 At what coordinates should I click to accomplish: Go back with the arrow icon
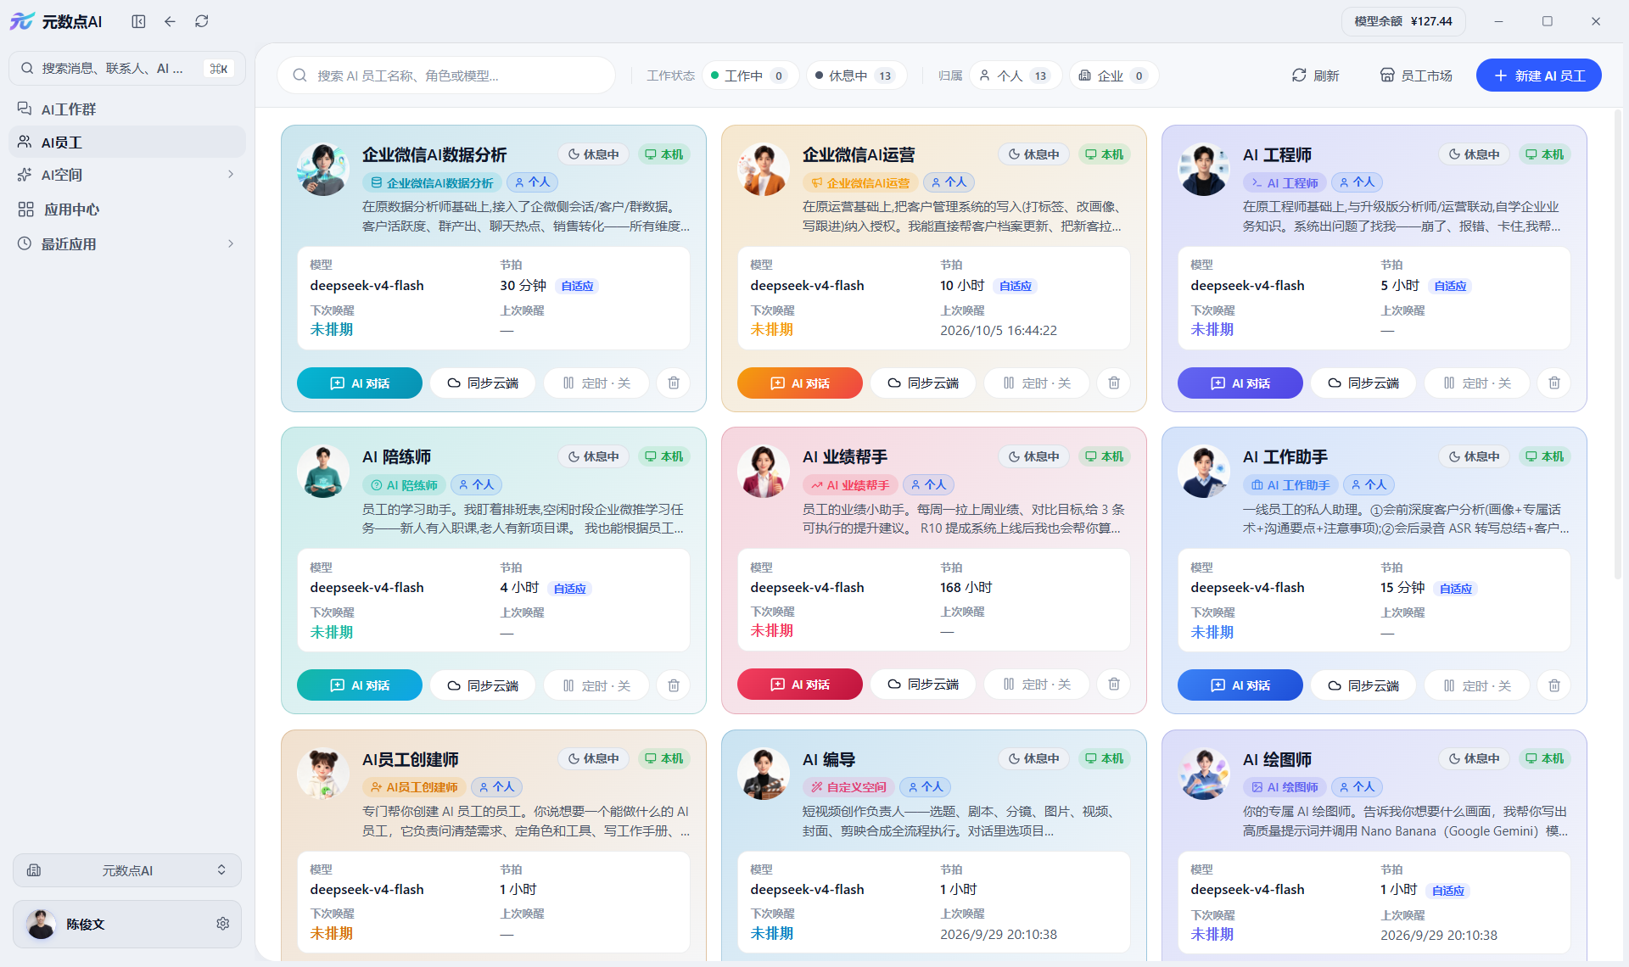(170, 21)
